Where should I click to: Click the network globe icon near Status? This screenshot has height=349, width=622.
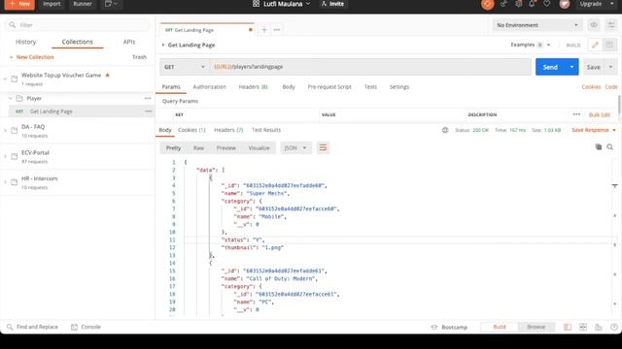445,130
